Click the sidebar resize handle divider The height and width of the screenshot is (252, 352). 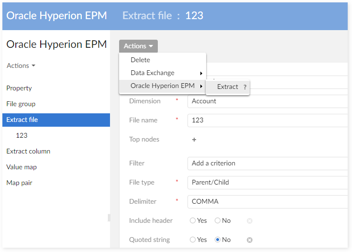click(109, 218)
